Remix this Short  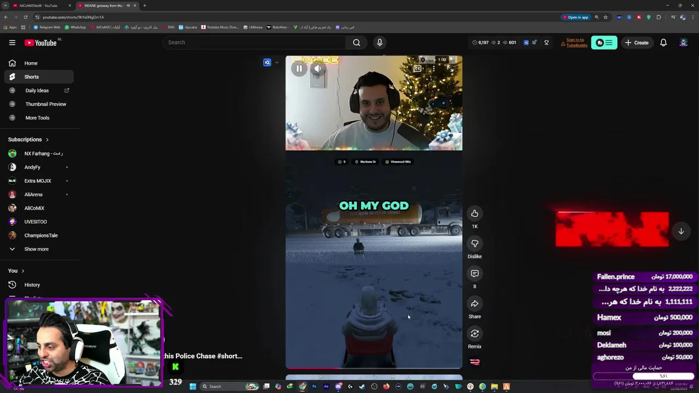coord(475,334)
